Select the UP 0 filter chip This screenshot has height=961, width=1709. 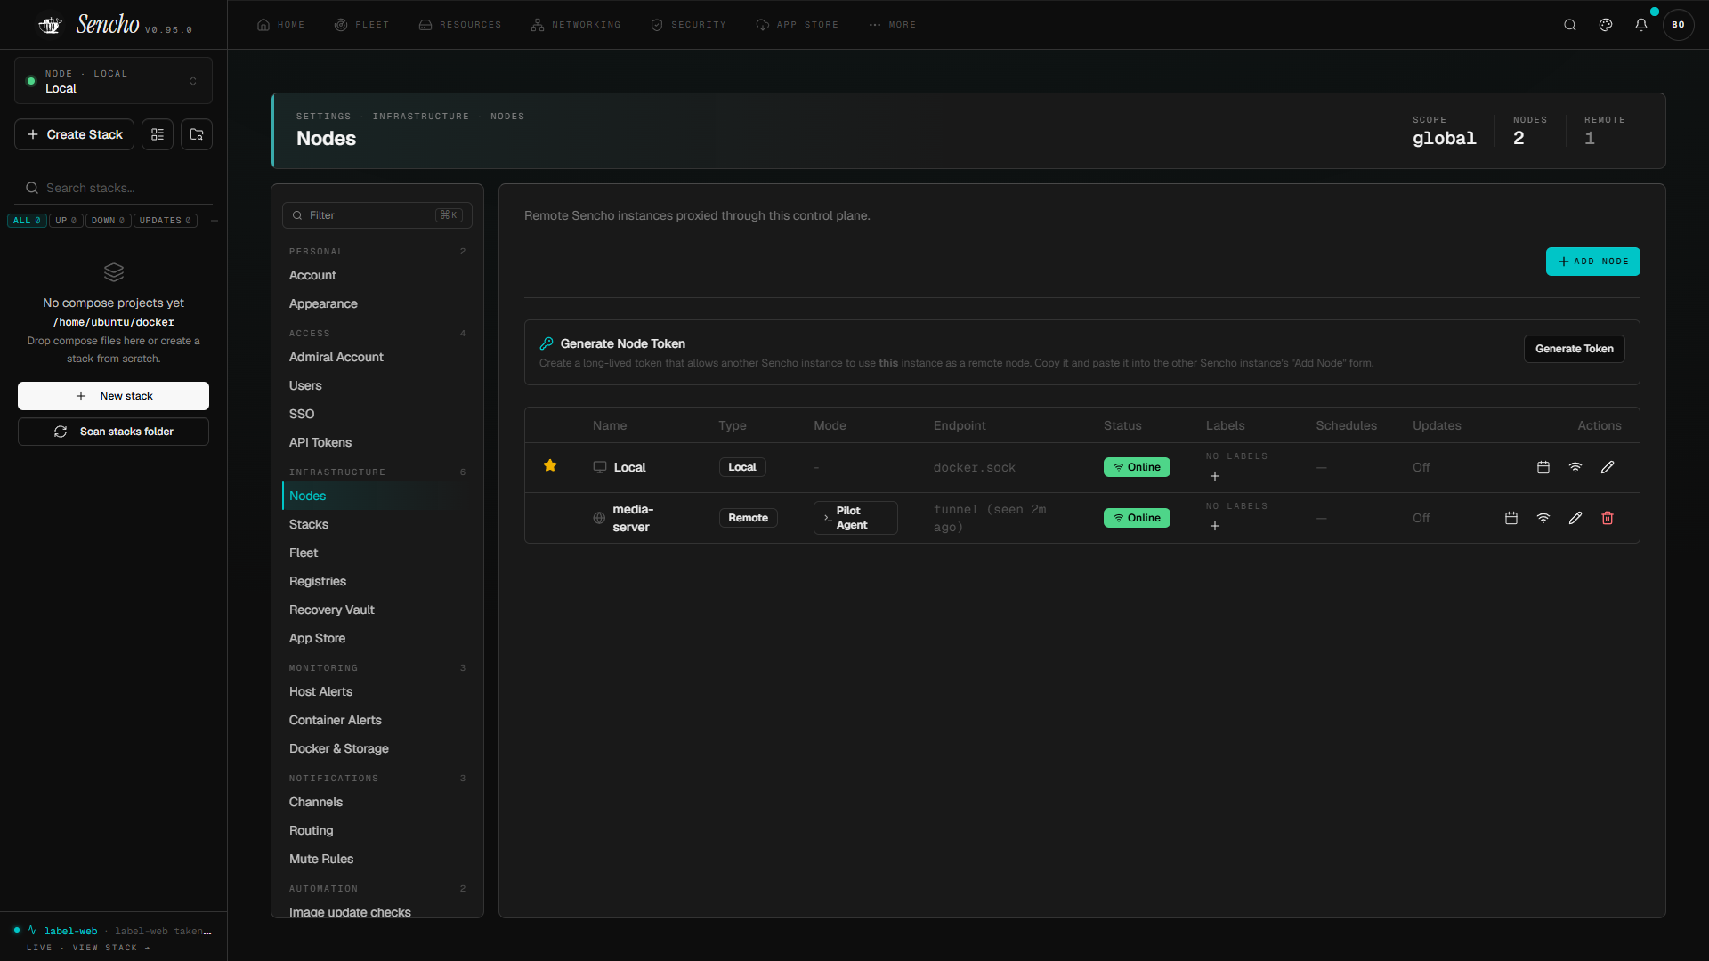click(x=66, y=221)
